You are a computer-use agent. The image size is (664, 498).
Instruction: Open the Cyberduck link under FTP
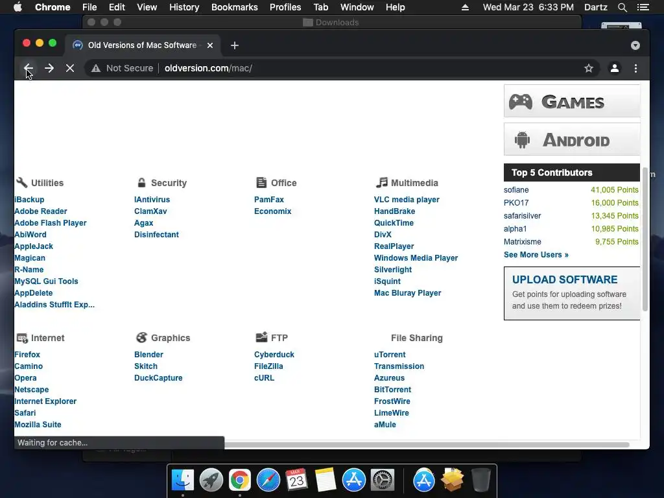274,355
